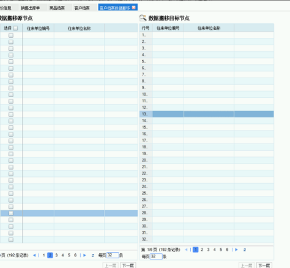Click 下一层 button under source table

[x=128, y=266]
